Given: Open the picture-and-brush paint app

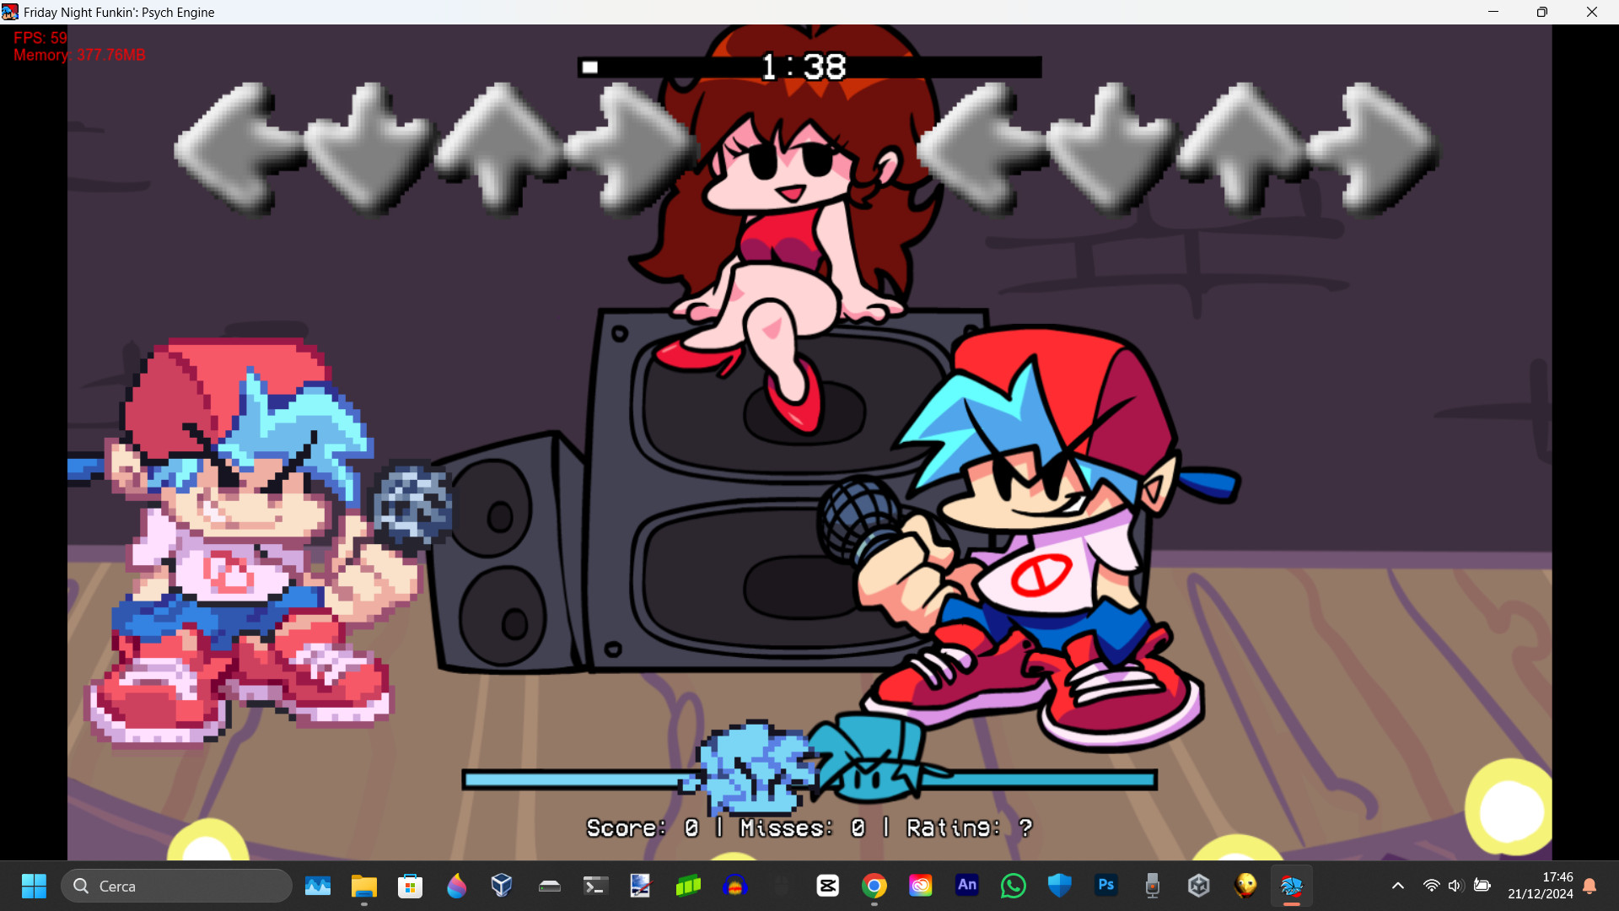Looking at the screenshot, I should coord(641,886).
